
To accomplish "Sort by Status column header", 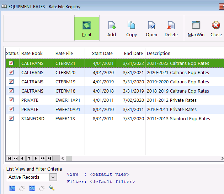I will tap(12, 54).
